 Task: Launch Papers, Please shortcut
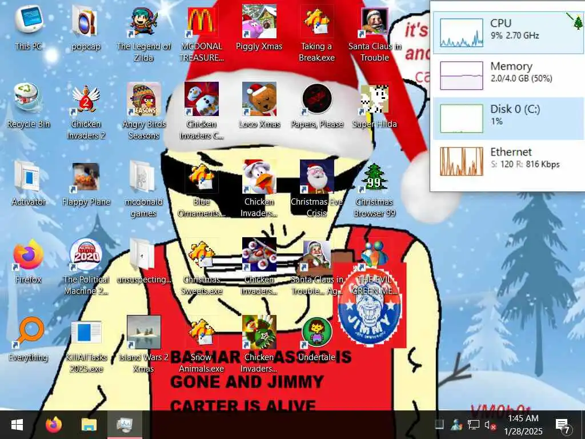tap(316, 106)
